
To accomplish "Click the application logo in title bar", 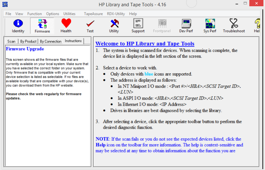I will (5, 4).
